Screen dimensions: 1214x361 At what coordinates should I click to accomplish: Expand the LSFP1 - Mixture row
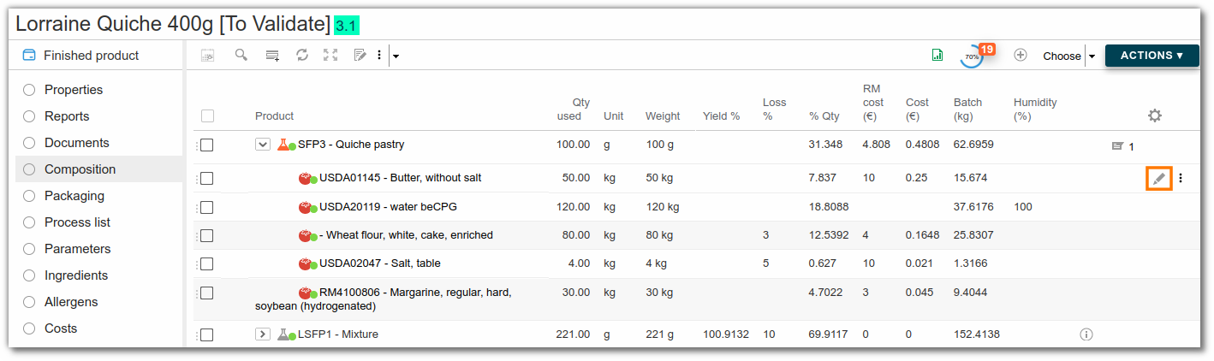[x=263, y=334]
